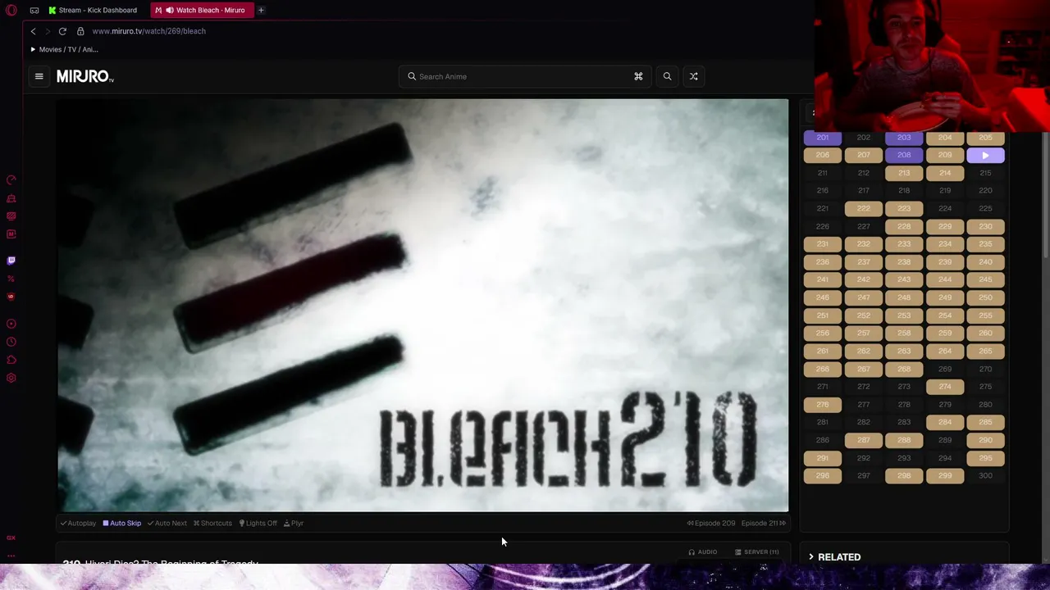Open episode 222 from the grid
Viewport: 1050px width, 590px height.
click(x=863, y=208)
